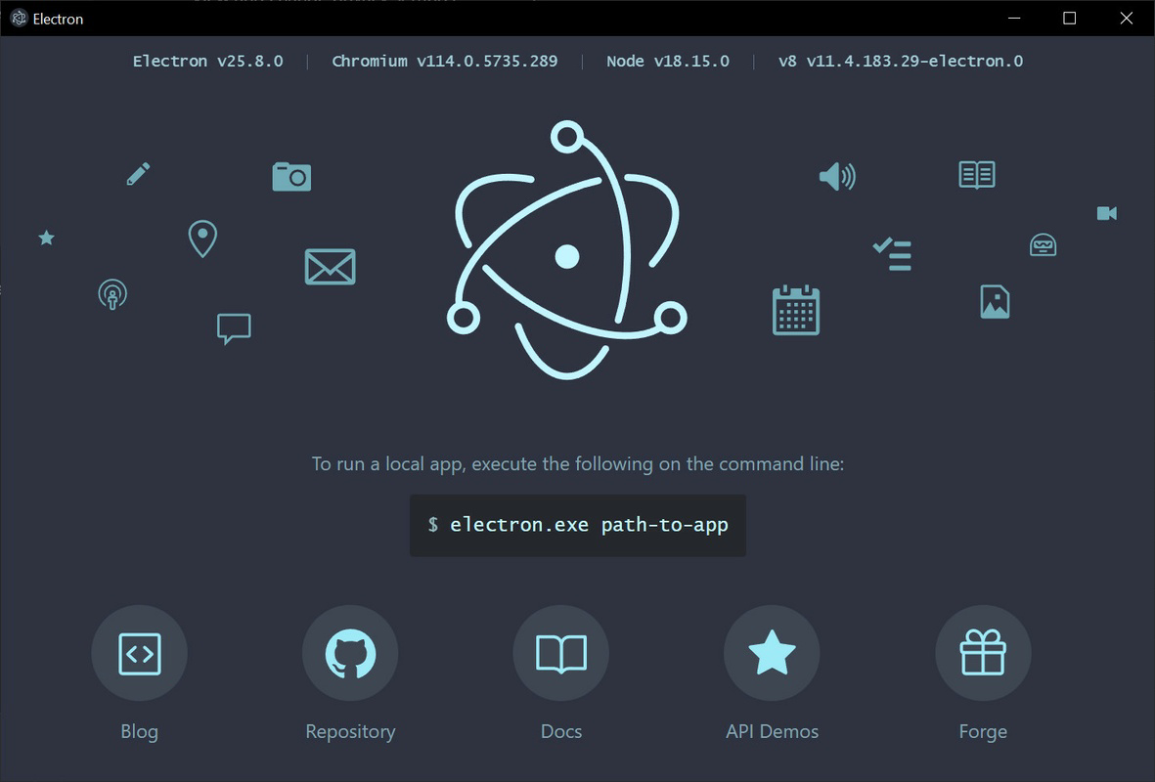
Task: Open the Forge gift box icon
Action: pos(984,653)
